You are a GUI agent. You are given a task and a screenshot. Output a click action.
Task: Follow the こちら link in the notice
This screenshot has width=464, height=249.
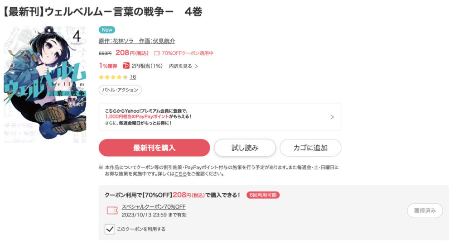[180, 174]
